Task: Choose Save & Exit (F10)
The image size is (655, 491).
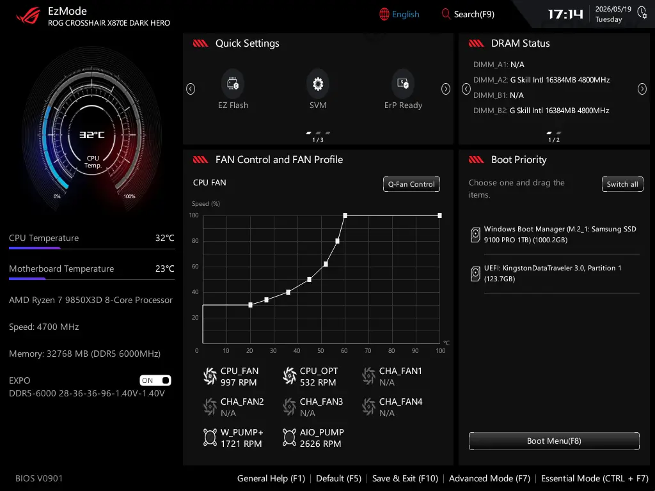Action: pyautogui.click(x=405, y=478)
